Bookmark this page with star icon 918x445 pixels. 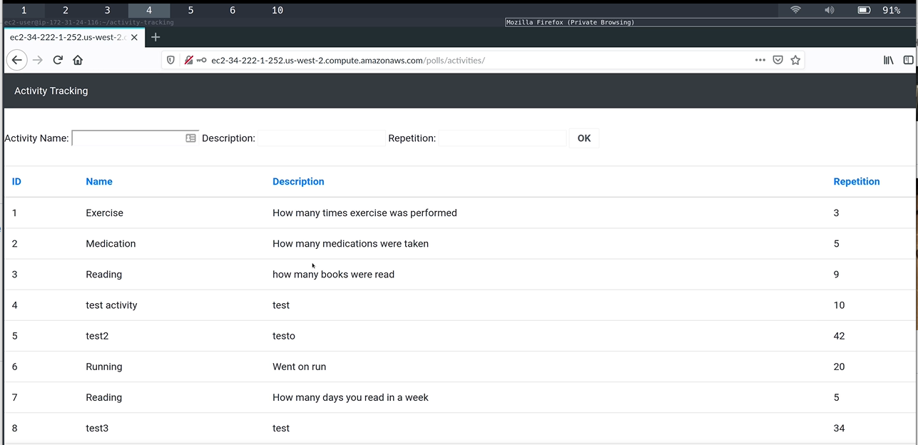point(795,61)
